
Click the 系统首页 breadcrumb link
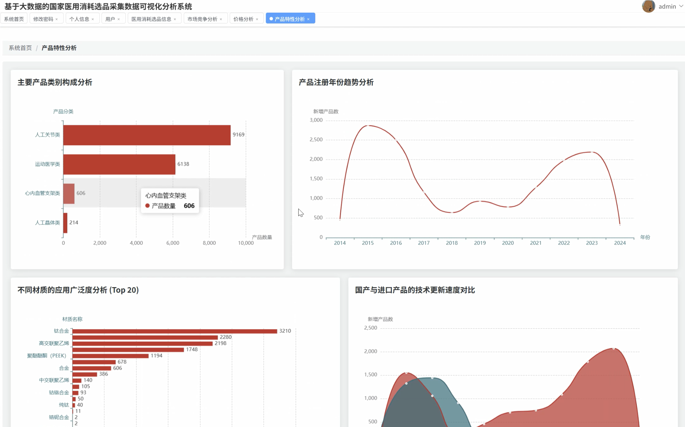(x=20, y=48)
